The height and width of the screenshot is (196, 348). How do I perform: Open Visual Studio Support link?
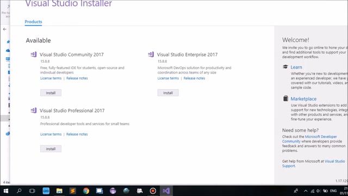[313, 163]
